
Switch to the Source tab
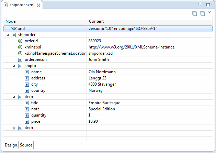click(x=26, y=145)
